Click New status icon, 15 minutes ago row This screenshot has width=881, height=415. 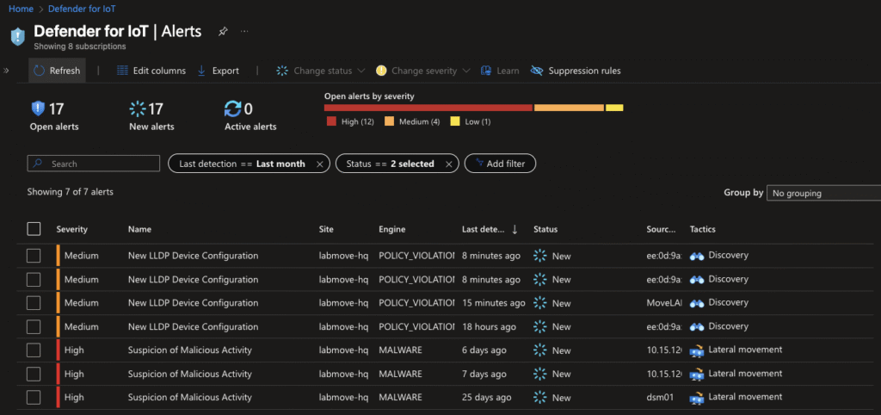(x=540, y=303)
